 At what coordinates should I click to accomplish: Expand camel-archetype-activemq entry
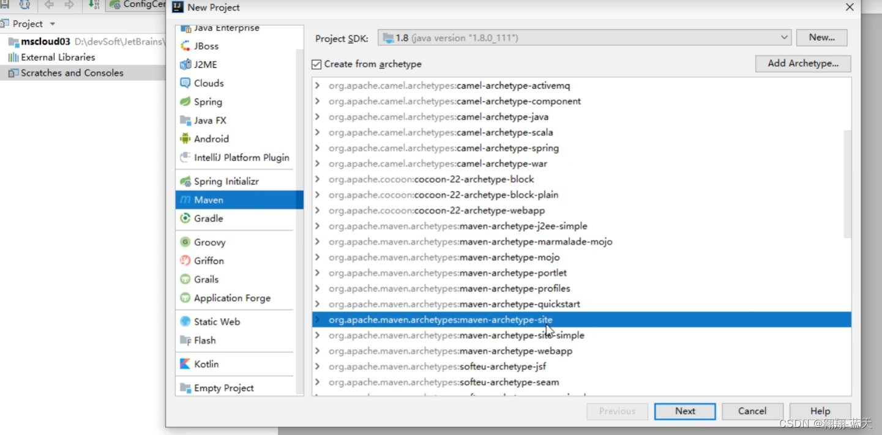(x=317, y=86)
